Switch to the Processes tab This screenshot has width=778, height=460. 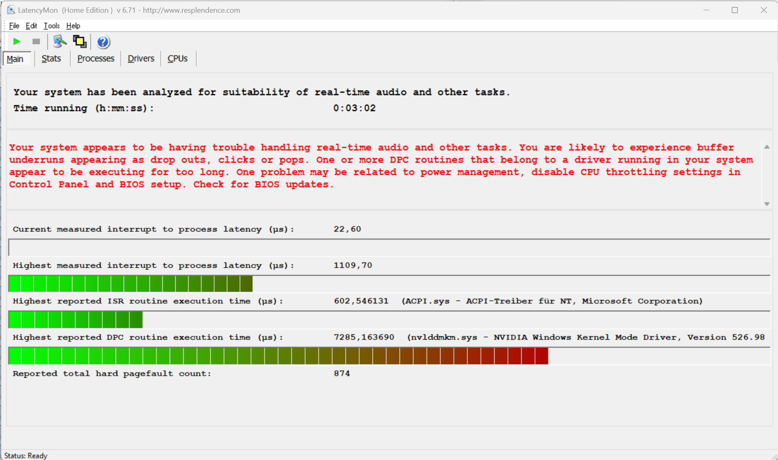[95, 59]
